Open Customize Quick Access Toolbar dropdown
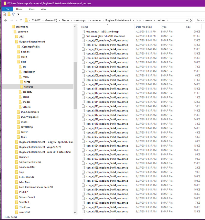The image size is (205, 220). pyautogui.click(x=18, y=14)
